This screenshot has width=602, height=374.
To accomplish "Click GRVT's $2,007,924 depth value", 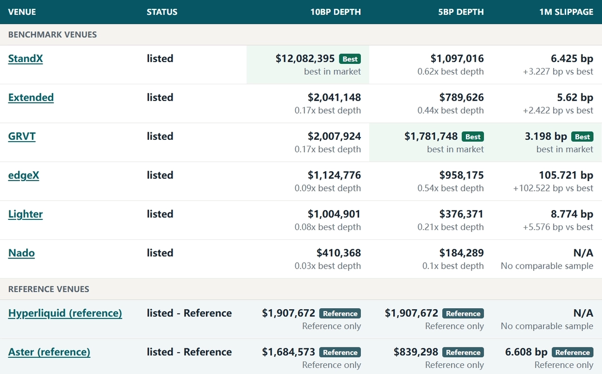I will (x=334, y=136).
